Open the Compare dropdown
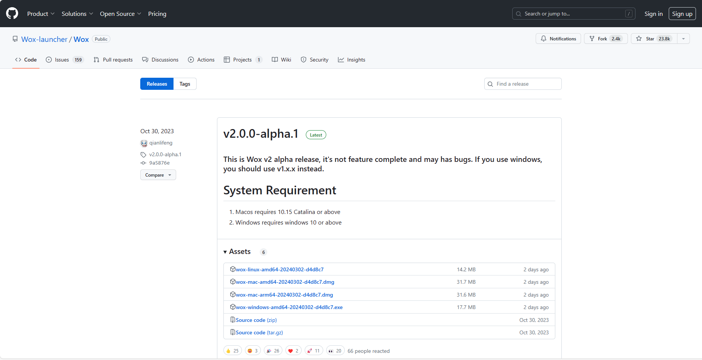The width and height of the screenshot is (702, 360). coord(158,175)
